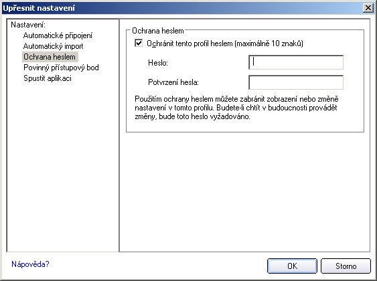Click the Ochránit tento profil heslem label
Viewport: 377px width, 281px height.
tap(225, 43)
